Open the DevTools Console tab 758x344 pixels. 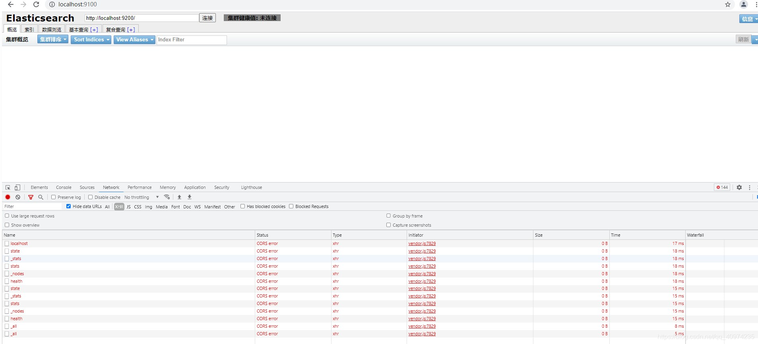click(x=64, y=187)
